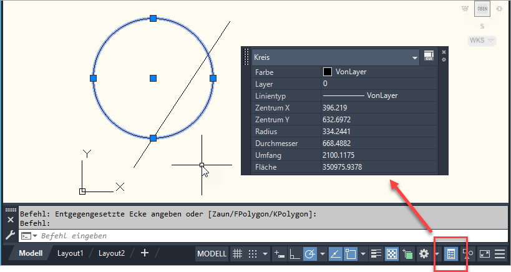Open Kreis object type dropdown
The height and width of the screenshot is (272, 511).
[x=414, y=57]
